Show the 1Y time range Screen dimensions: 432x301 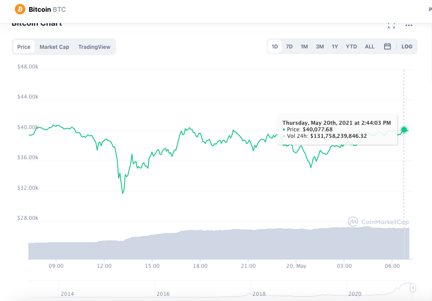point(335,47)
